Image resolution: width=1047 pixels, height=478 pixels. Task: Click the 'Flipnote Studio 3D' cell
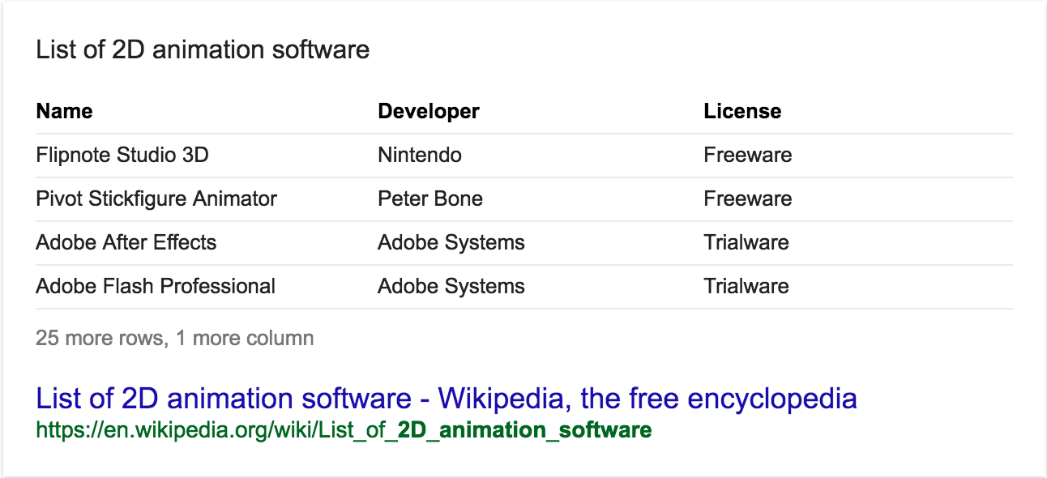[x=122, y=155]
